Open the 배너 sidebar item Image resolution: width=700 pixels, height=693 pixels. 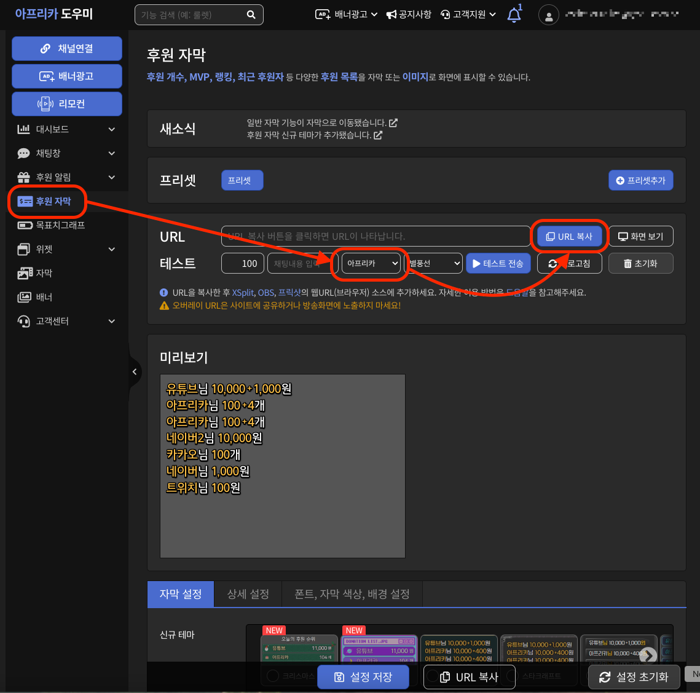pyautogui.click(x=35, y=297)
